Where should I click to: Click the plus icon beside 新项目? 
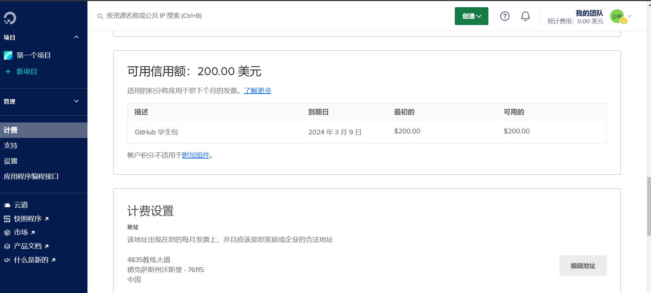(x=8, y=71)
